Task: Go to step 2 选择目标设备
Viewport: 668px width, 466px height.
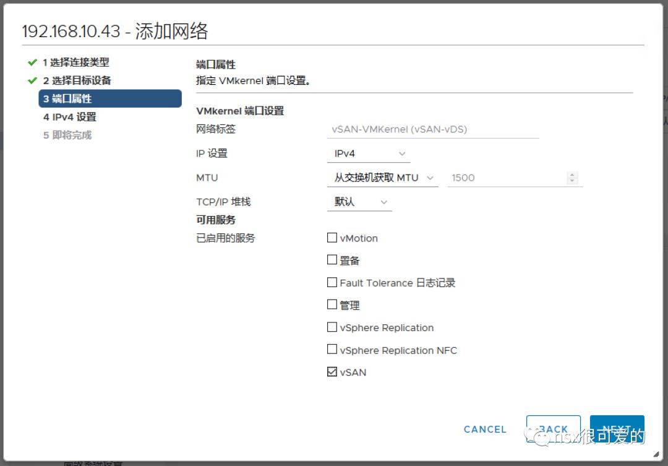Action: pos(77,80)
